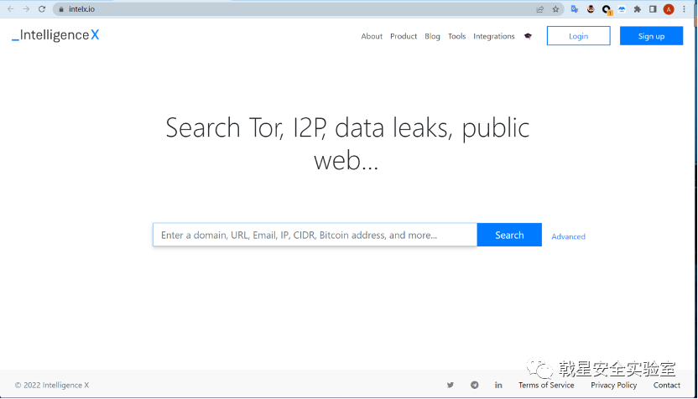
Task: Open the Product menu item
Action: [404, 37]
